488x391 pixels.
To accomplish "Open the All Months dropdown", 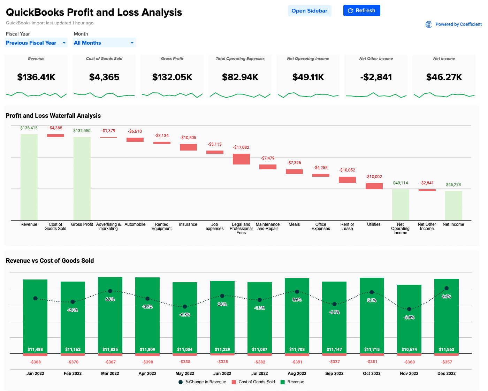I will (104, 43).
